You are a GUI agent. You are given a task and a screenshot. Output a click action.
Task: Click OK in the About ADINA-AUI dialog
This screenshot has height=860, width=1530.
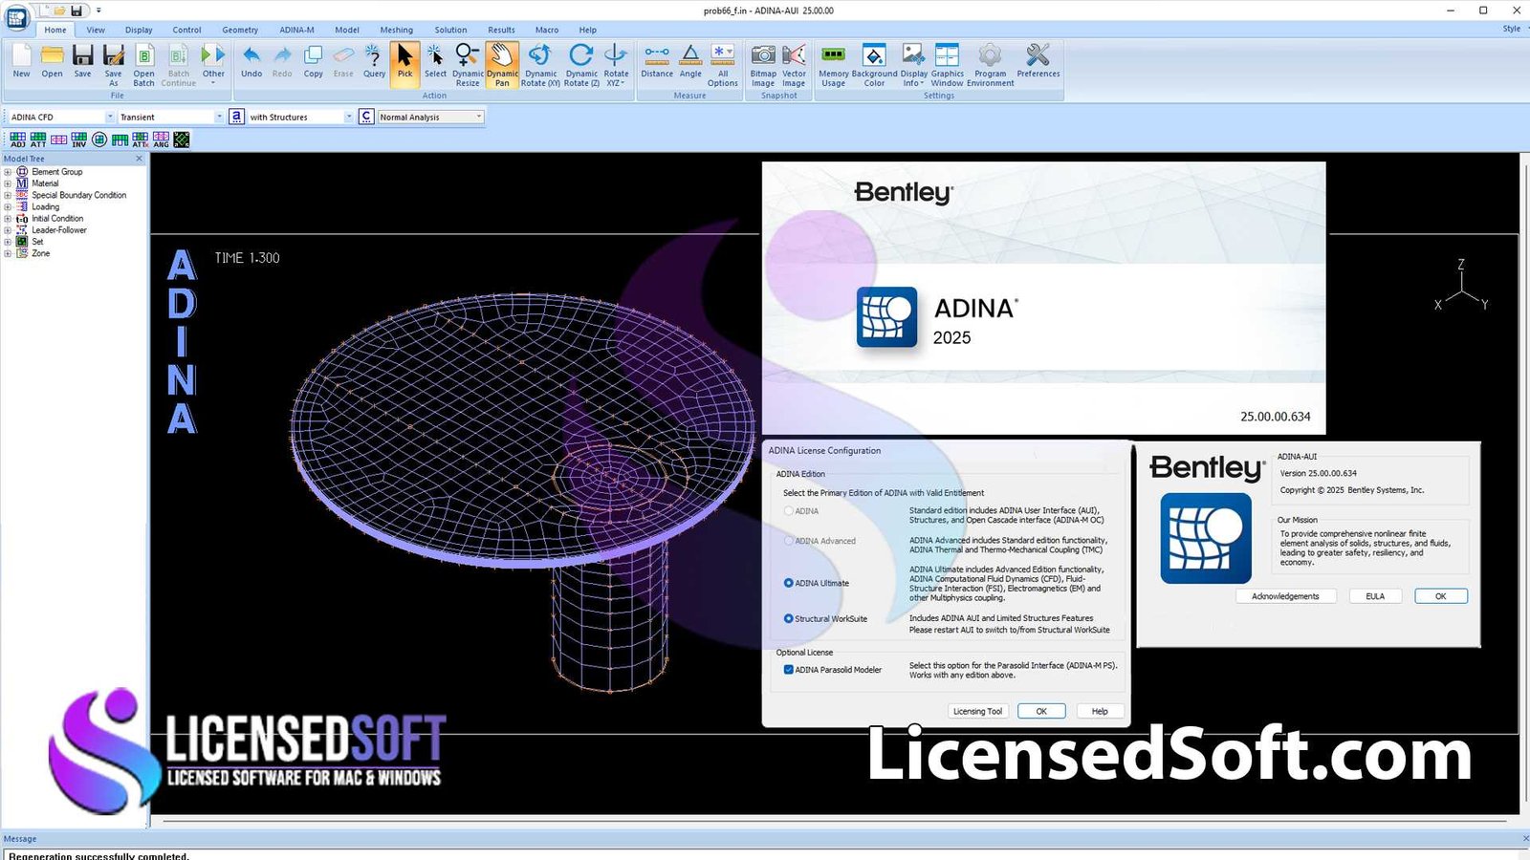tap(1440, 596)
